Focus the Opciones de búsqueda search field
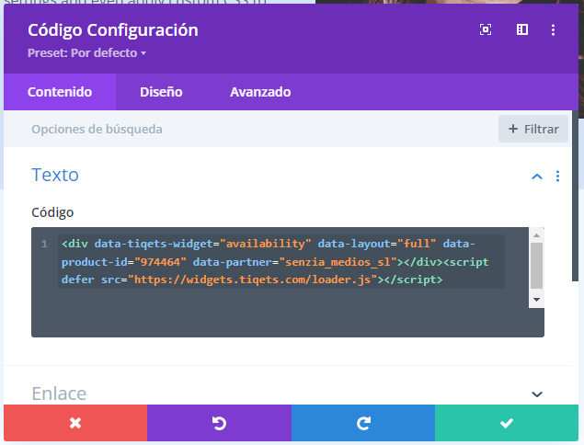The height and width of the screenshot is (445, 584). [x=249, y=129]
